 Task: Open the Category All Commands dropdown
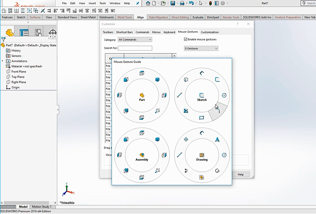coord(135,39)
